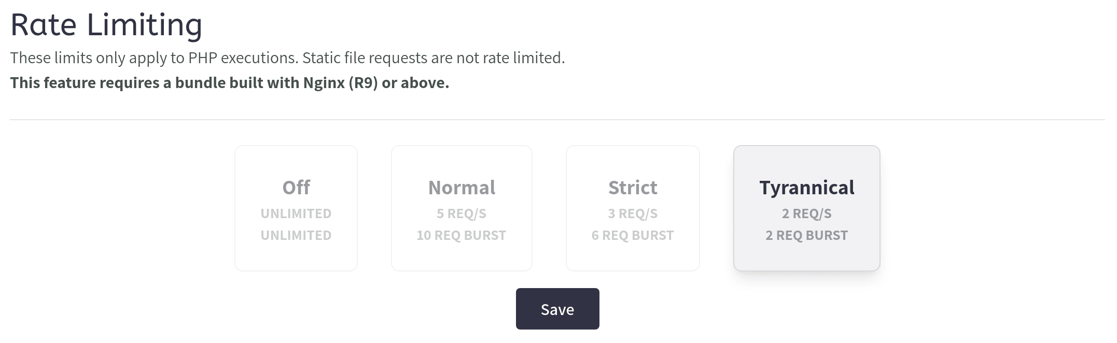Click the "Normal" title text

[x=462, y=188]
